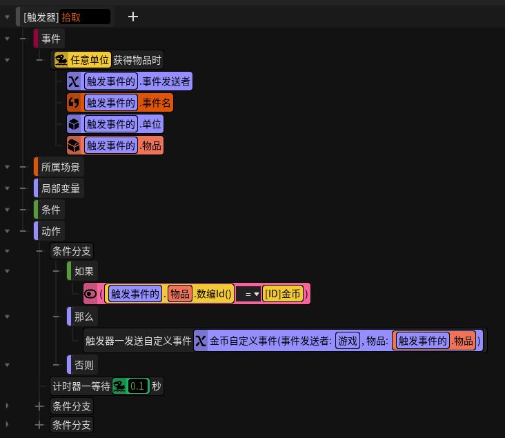Click the X icon before 金币自定义事件
This screenshot has width=505, height=438.
pyautogui.click(x=201, y=341)
